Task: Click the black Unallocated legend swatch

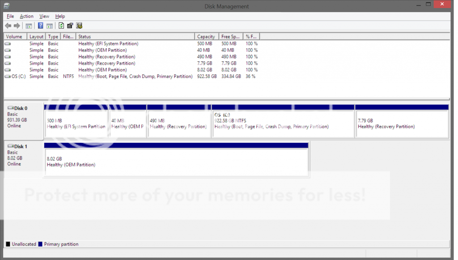Action: [8, 244]
